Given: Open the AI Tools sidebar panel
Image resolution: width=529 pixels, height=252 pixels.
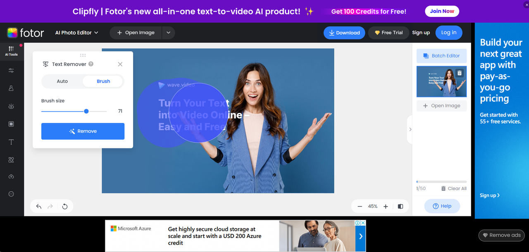Looking at the screenshot, I should click(x=11, y=51).
